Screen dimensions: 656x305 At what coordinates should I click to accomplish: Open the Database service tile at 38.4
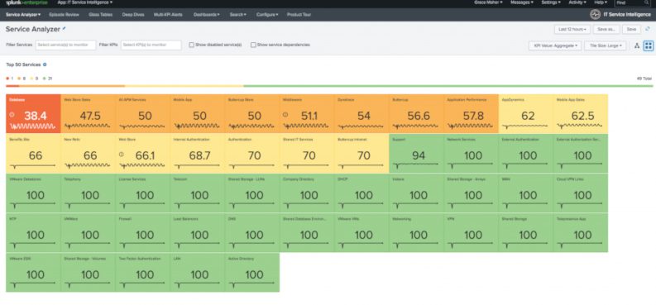(x=33, y=114)
